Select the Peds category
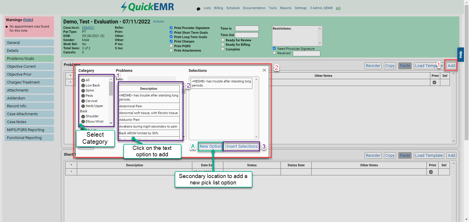The image size is (469, 222). (83, 96)
